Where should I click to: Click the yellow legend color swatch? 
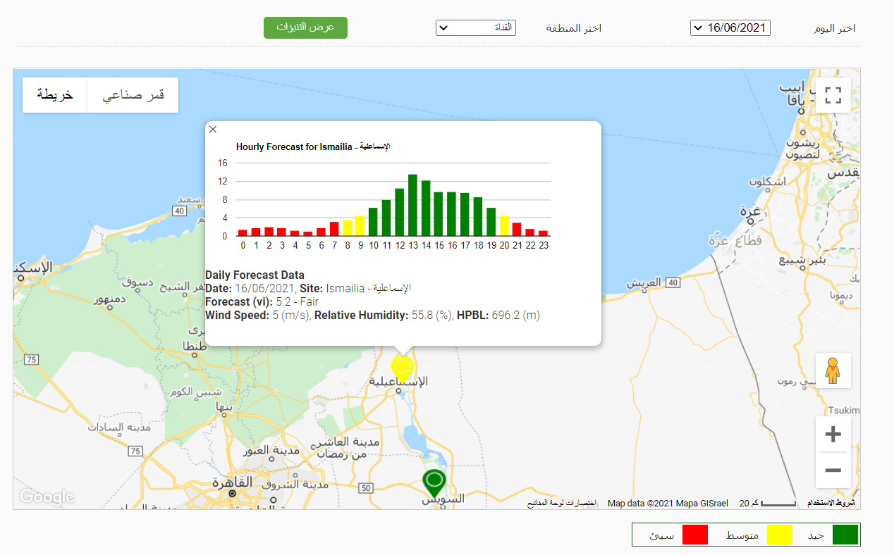click(779, 535)
